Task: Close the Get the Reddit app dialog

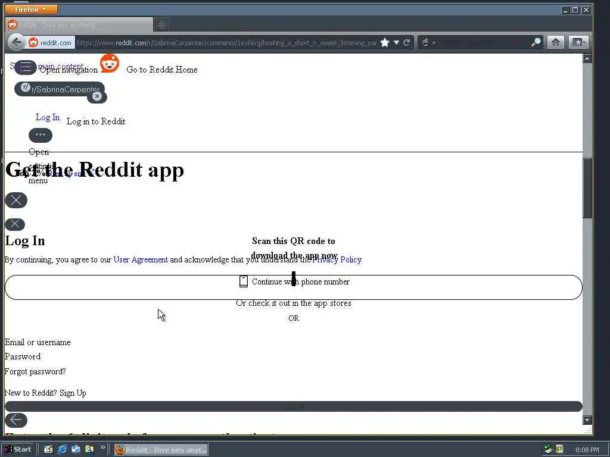Action: pyautogui.click(x=16, y=200)
